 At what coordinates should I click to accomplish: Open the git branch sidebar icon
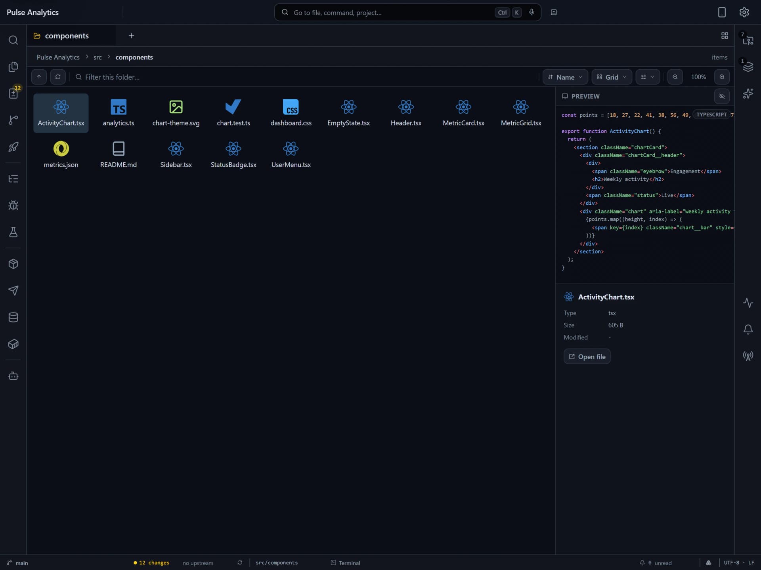[13, 120]
